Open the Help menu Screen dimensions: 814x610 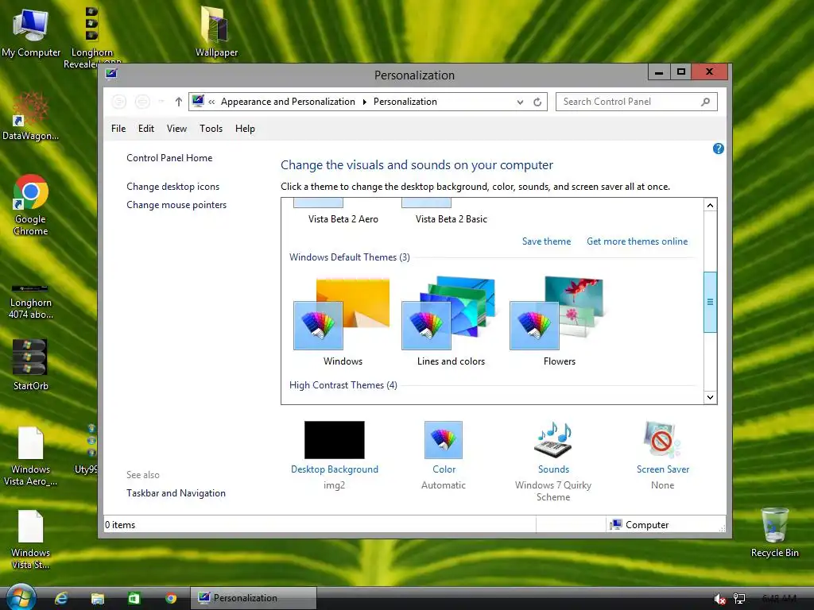coord(245,129)
